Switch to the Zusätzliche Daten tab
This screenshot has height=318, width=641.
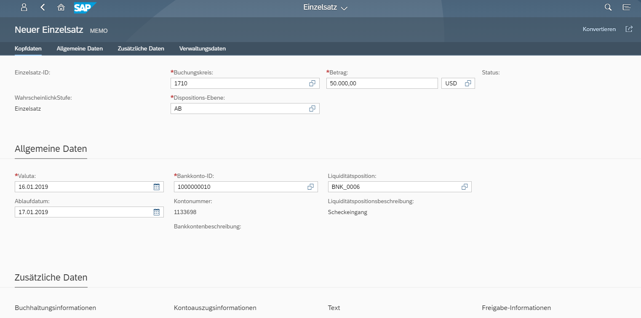click(x=141, y=48)
